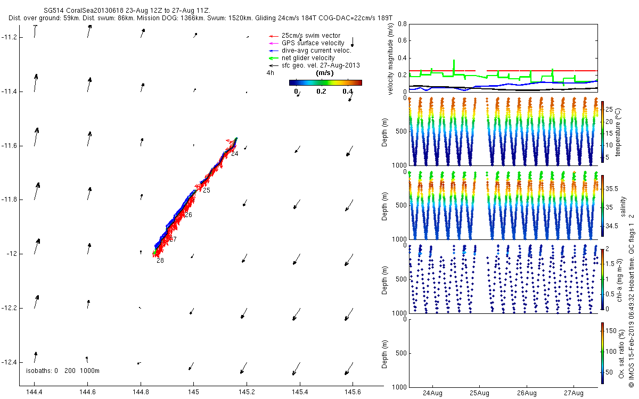Click the 0.4 tick under the map colorbar

click(x=348, y=92)
